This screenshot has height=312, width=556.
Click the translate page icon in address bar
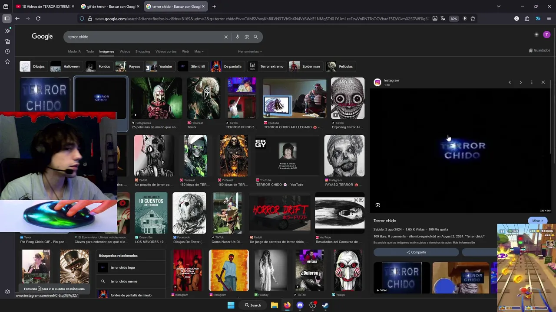tap(443, 19)
